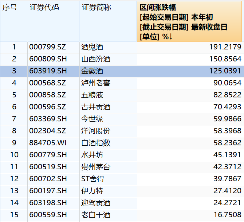Select row number 3 cell
Screen dimensions: 244x222
14,71
